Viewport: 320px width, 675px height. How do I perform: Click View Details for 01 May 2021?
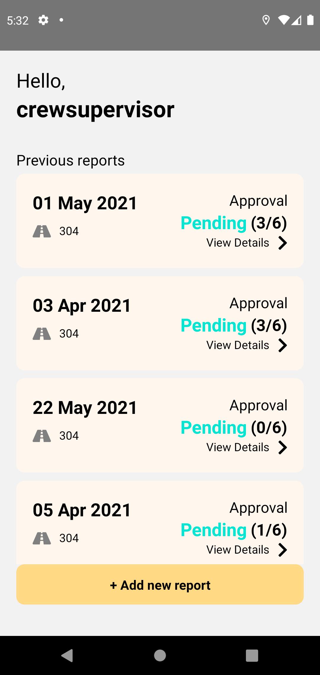238,243
